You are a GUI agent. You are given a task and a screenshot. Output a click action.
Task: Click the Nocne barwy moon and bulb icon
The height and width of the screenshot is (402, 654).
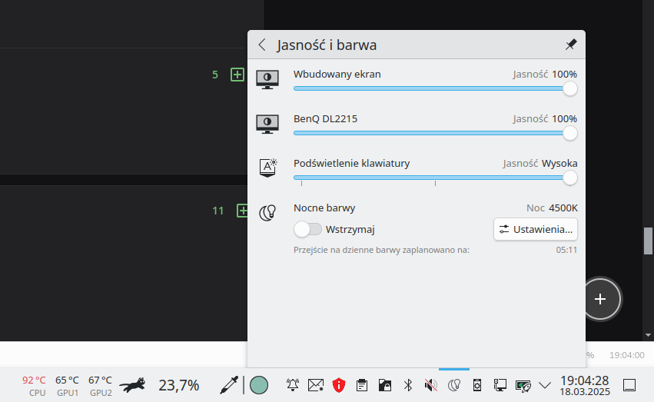pos(267,213)
